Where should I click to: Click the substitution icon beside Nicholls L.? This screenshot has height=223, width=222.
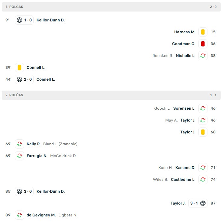tap(203, 56)
